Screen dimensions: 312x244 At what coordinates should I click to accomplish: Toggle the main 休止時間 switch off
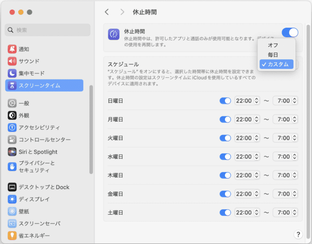289,32
